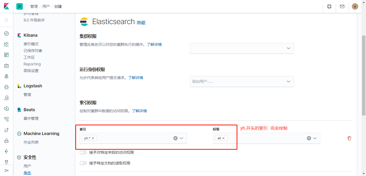This screenshot has height=176, width=366.
Task: Expand the side navigation arrow icon
Action: click(x=6, y=171)
